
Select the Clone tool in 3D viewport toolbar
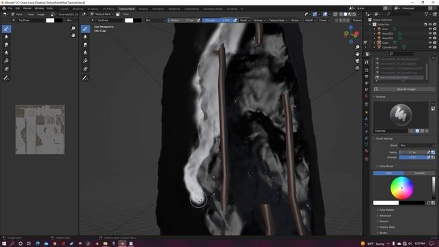click(x=85, y=53)
